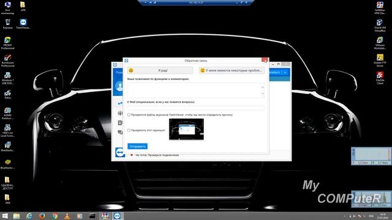
Task: Launch Firefox from the taskbar
Action: tap(42, 216)
